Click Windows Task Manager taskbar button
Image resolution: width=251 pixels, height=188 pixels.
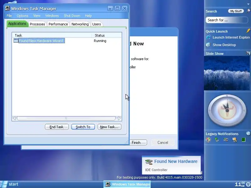tap(127, 184)
